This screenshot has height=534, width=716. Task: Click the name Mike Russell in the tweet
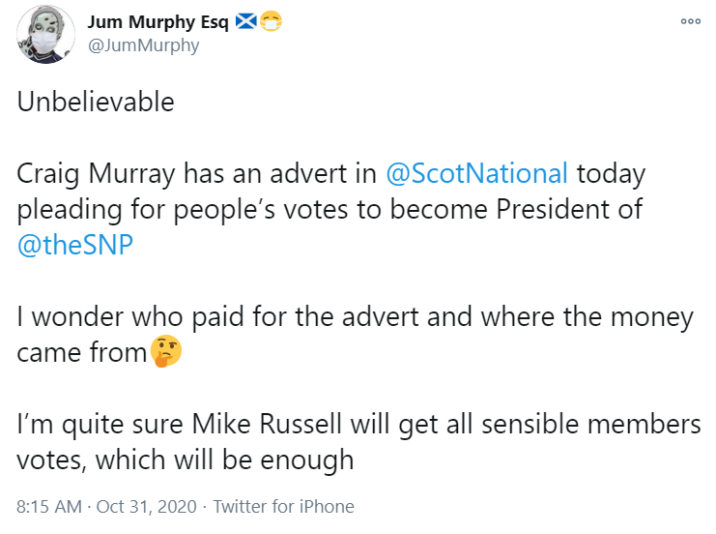[267, 424]
